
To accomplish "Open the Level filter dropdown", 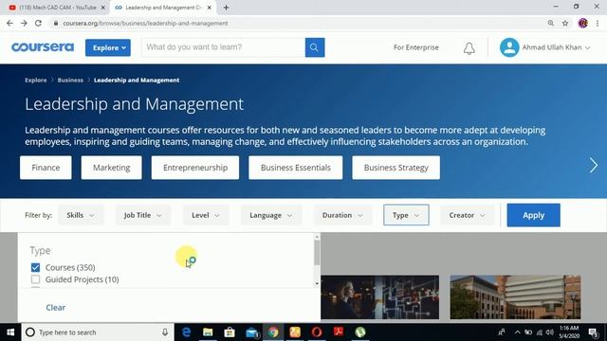I will pos(206,215).
